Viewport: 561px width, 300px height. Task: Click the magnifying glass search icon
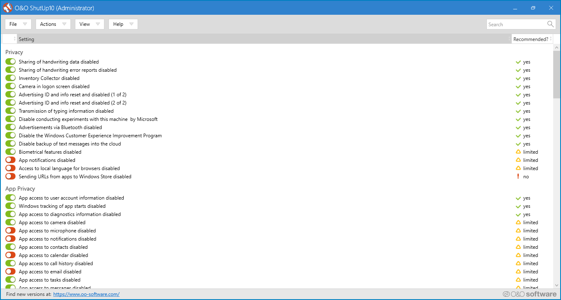click(x=550, y=24)
